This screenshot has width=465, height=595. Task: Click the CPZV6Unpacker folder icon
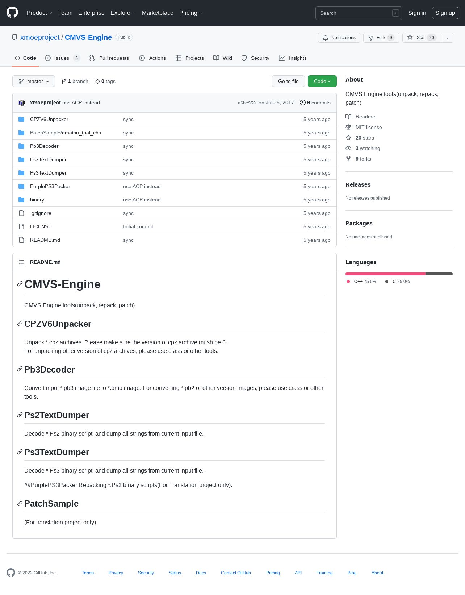[21, 119]
